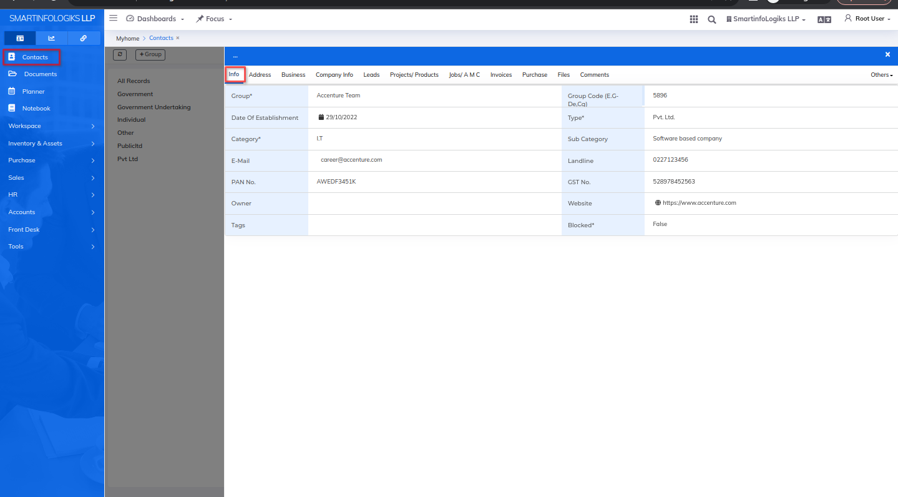Image resolution: width=898 pixels, height=497 pixels.
Task: Switch to the Info tab
Action: click(234, 74)
